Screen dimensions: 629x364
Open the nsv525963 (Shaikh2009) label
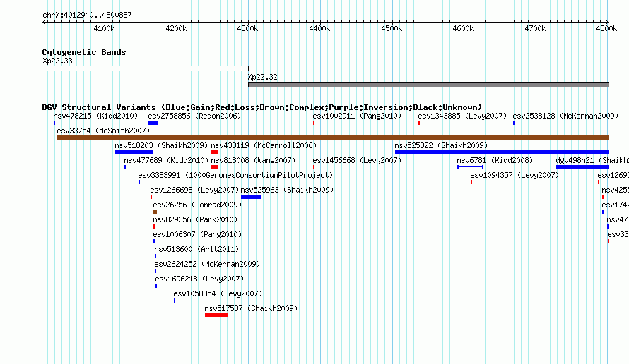point(287,190)
